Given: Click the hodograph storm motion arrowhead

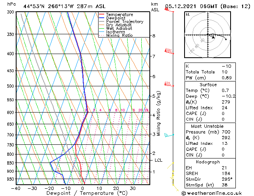Looking at the screenshot, I should (x=213, y=38).
